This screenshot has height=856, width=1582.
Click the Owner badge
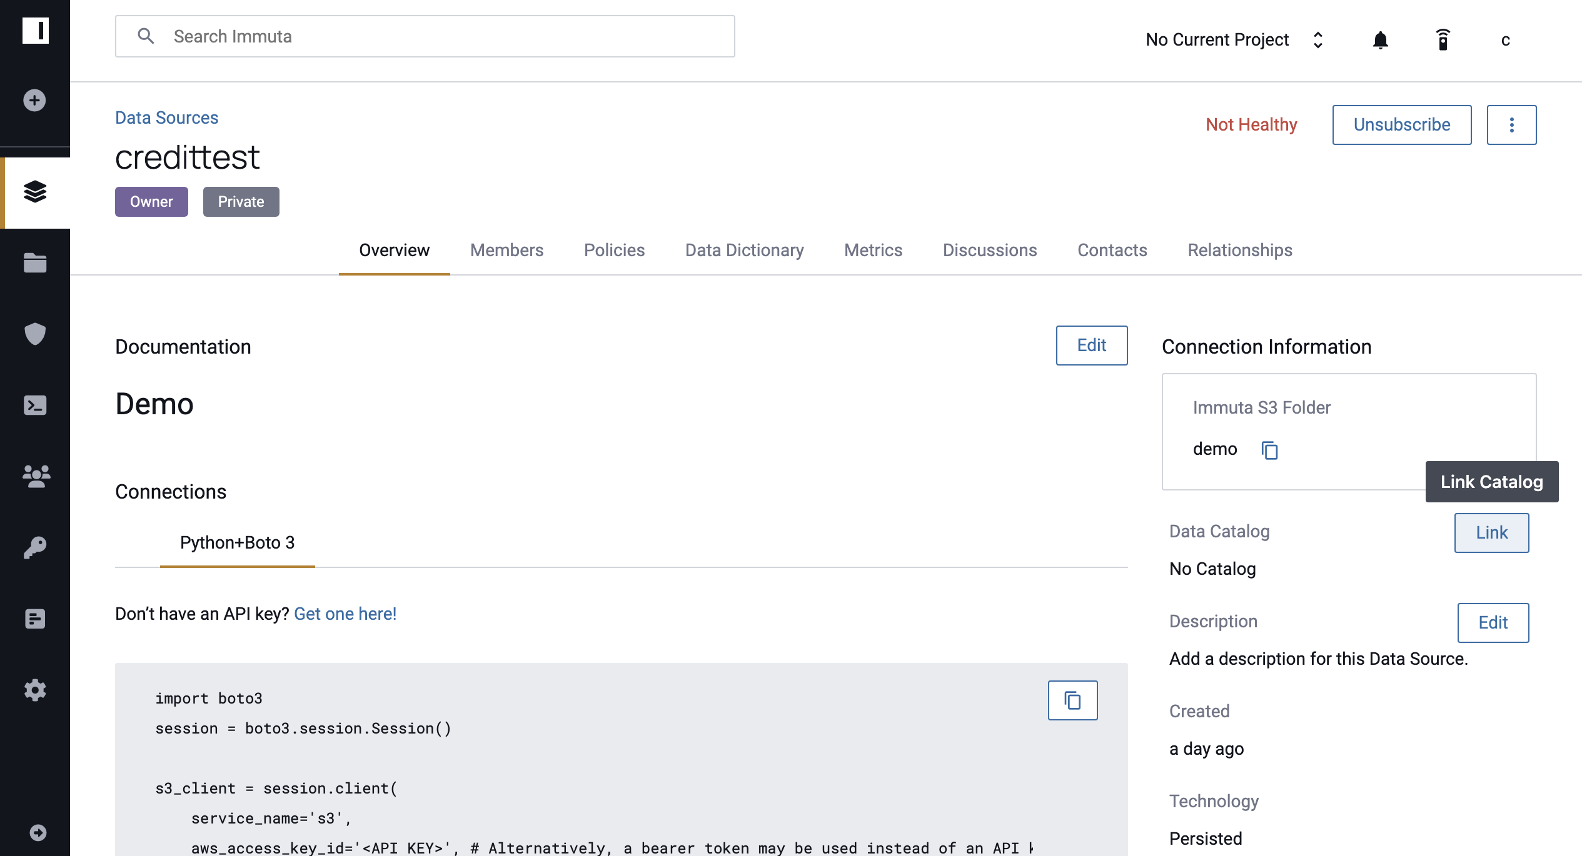pos(151,202)
